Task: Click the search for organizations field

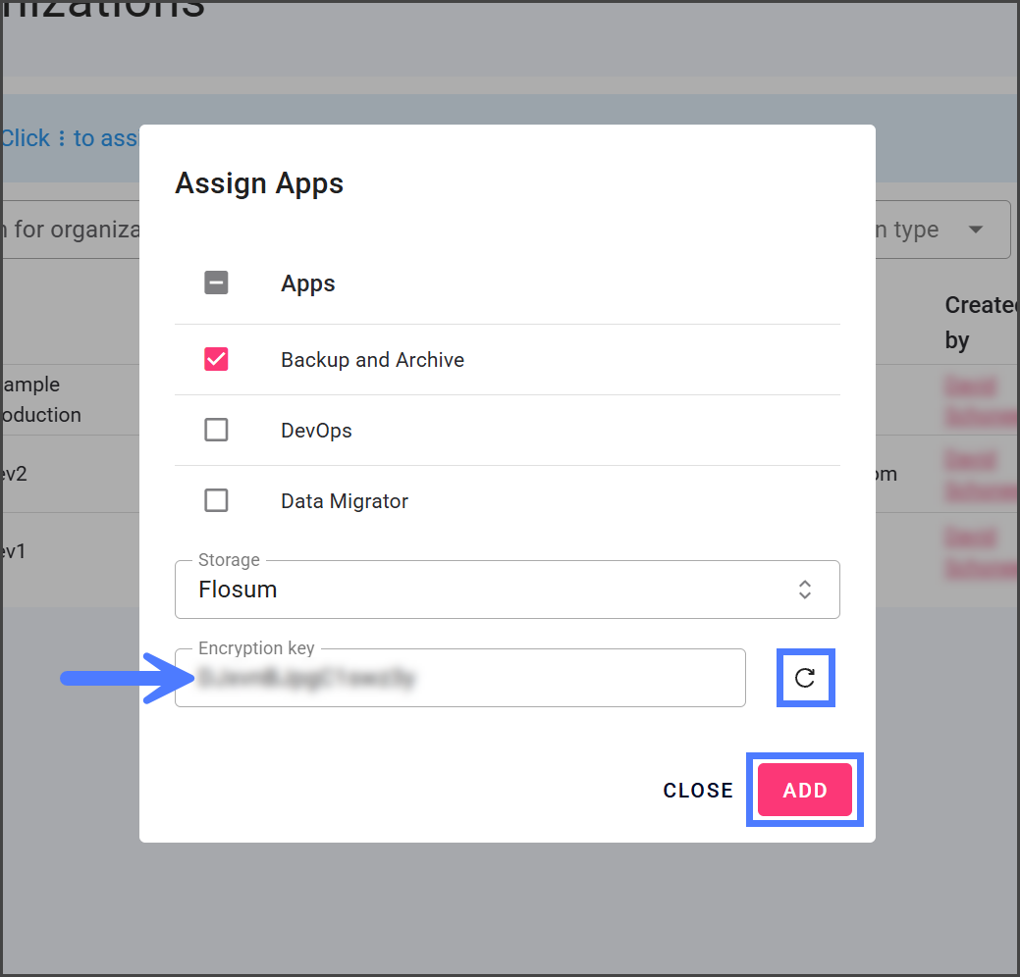Action: click(71, 230)
